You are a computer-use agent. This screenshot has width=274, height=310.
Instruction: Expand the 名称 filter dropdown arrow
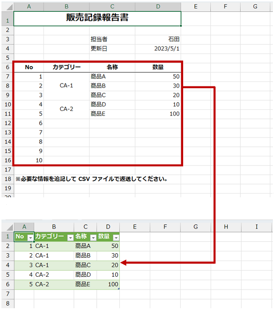click(x=93, y=238)
